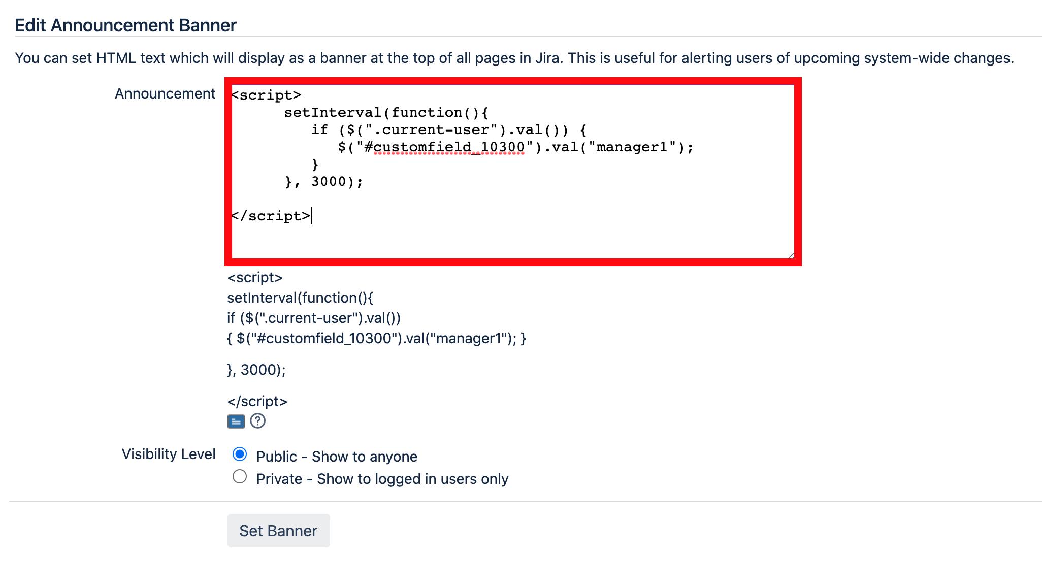Screen dimensions: 1042x585
Task: Click the preview line with customfield_10300
Action: pos(377,338)
